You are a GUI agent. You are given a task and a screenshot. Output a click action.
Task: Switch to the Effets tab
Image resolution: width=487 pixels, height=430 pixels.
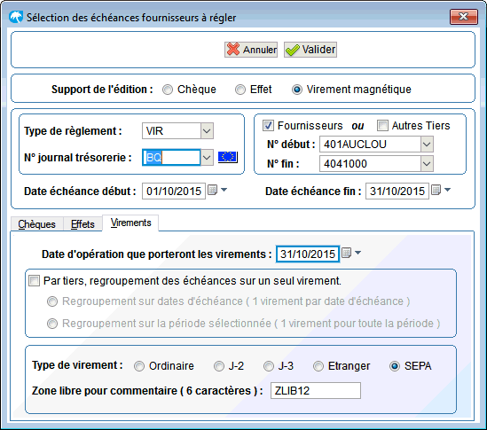(x=82, y=224)
